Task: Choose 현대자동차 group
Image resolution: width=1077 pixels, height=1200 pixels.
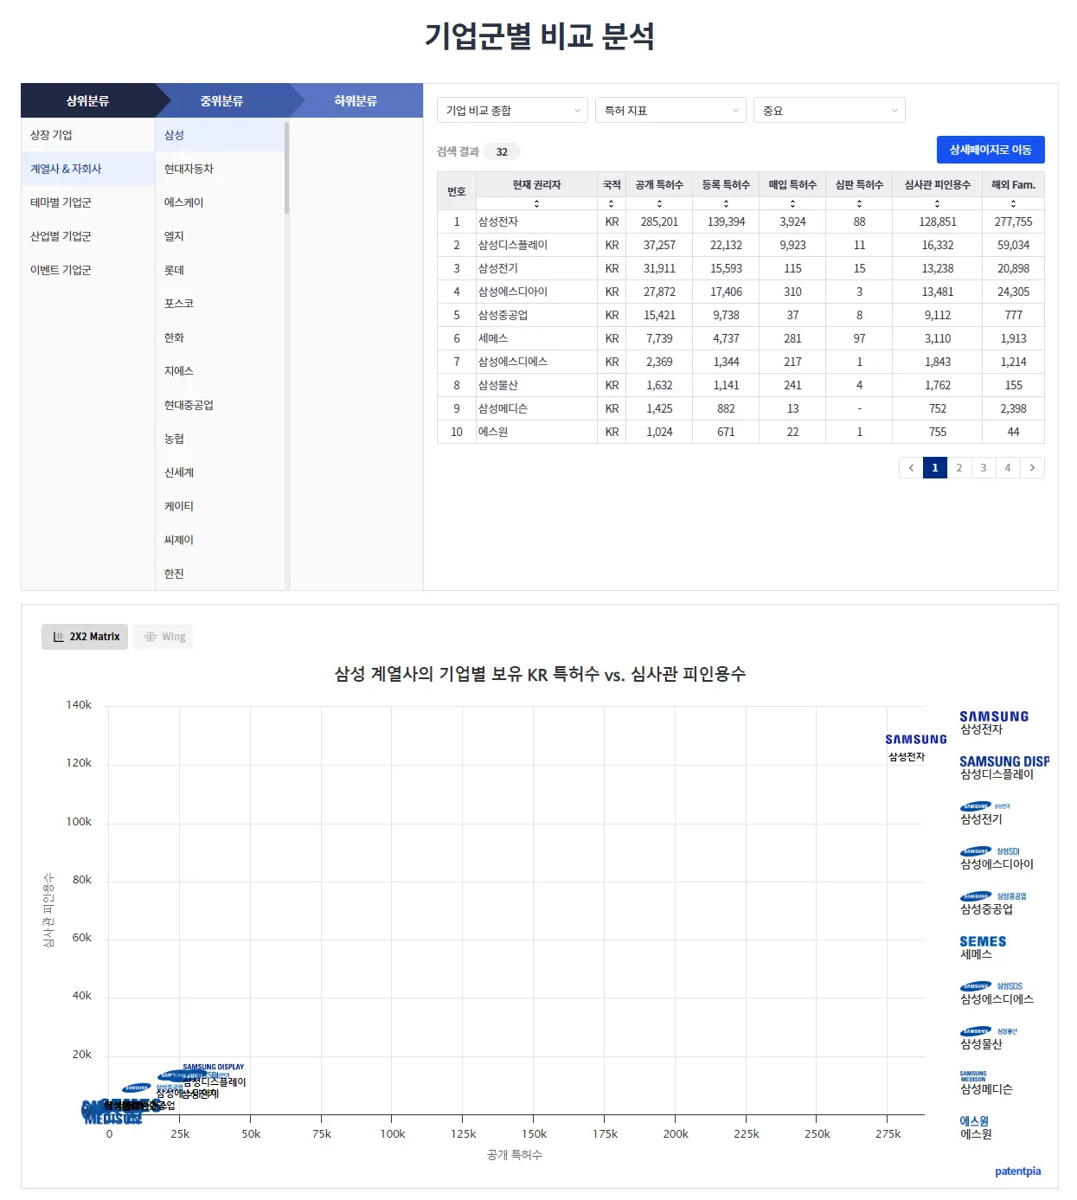Action: click(221, 169)
